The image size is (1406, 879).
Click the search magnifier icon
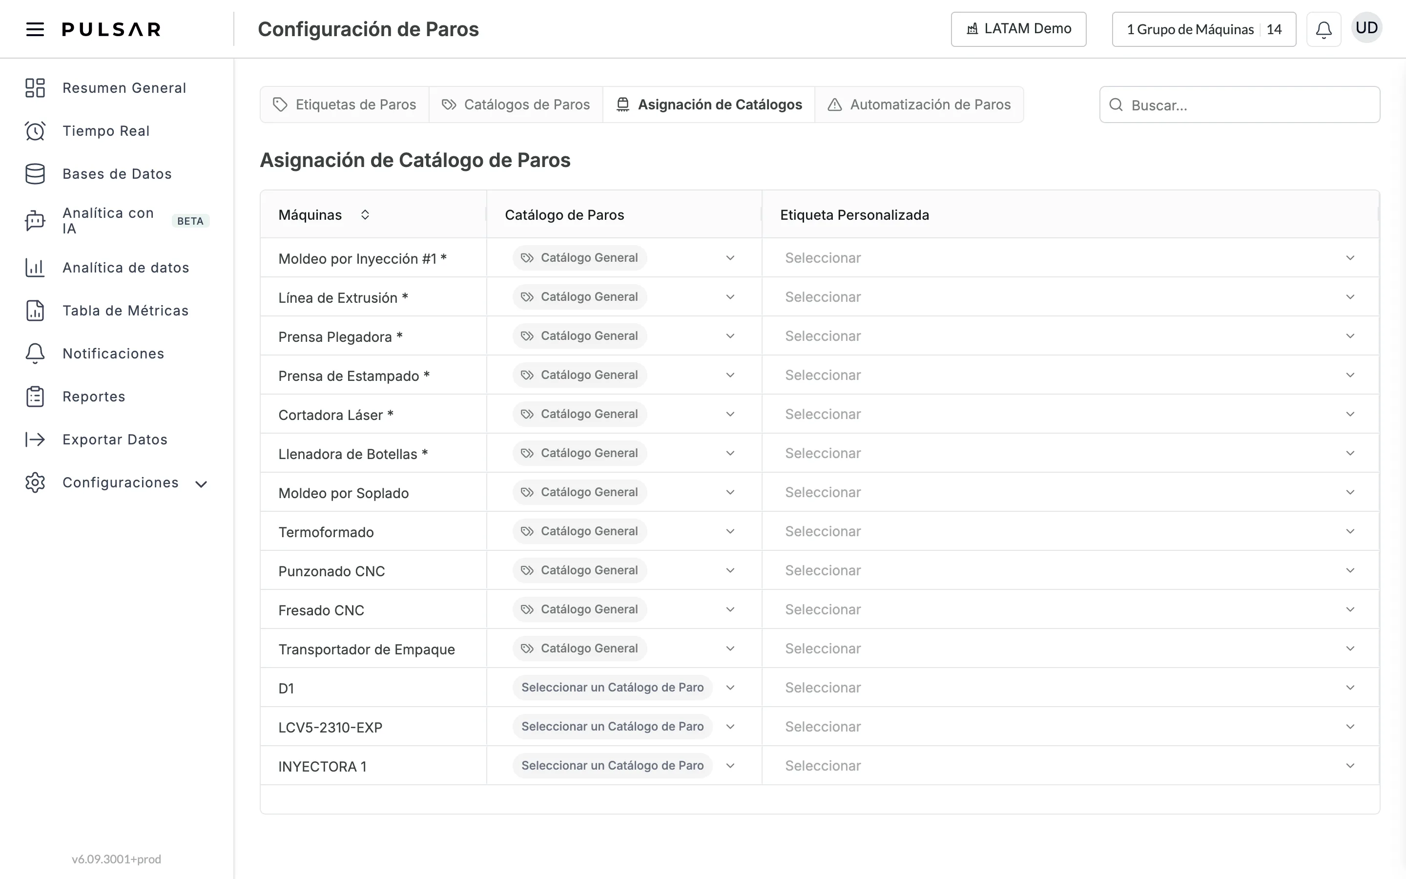pos(1116,105)
